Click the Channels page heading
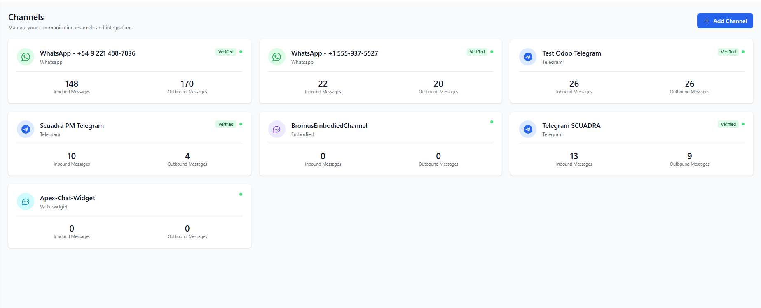The width and height of the screenshot is (761, 308). click(26, 17)
